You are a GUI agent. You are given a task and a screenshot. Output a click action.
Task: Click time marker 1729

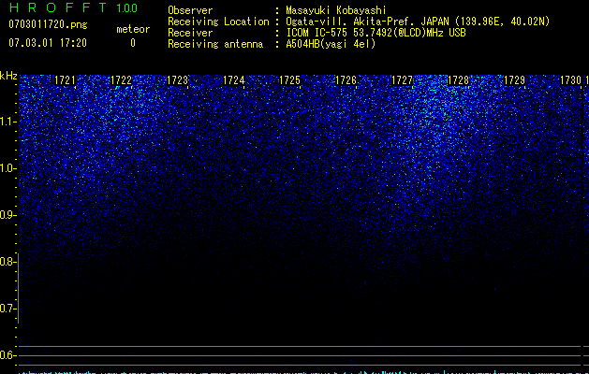click(514, 80)
